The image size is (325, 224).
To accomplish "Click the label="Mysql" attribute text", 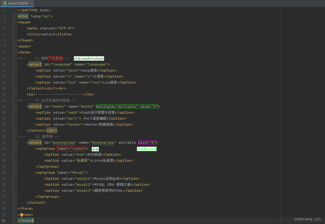I will click(x=71, y=172).
